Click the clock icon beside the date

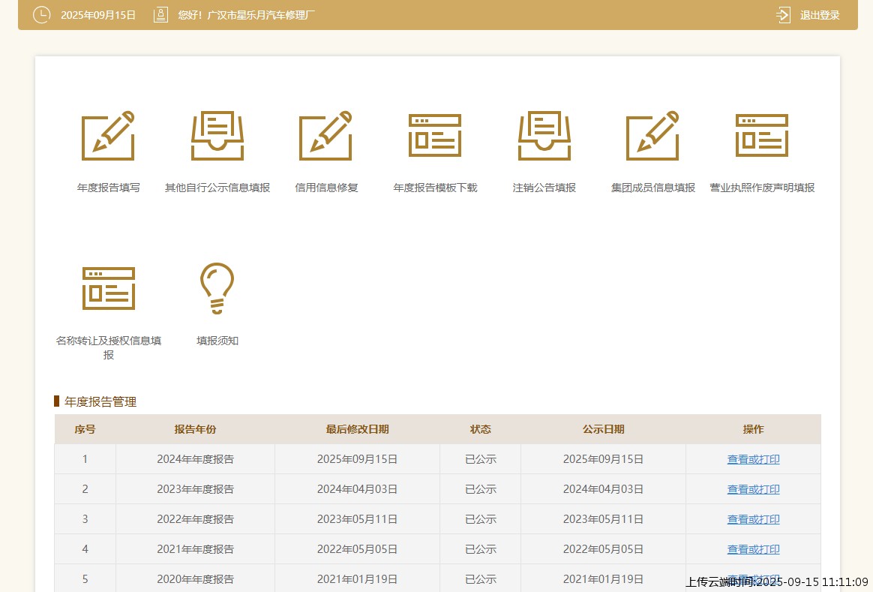[x=42, y=15]
